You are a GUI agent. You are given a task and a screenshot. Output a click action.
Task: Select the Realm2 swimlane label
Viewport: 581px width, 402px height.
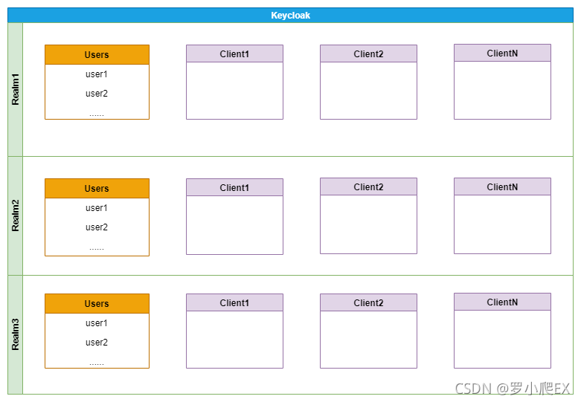[15, 215]
